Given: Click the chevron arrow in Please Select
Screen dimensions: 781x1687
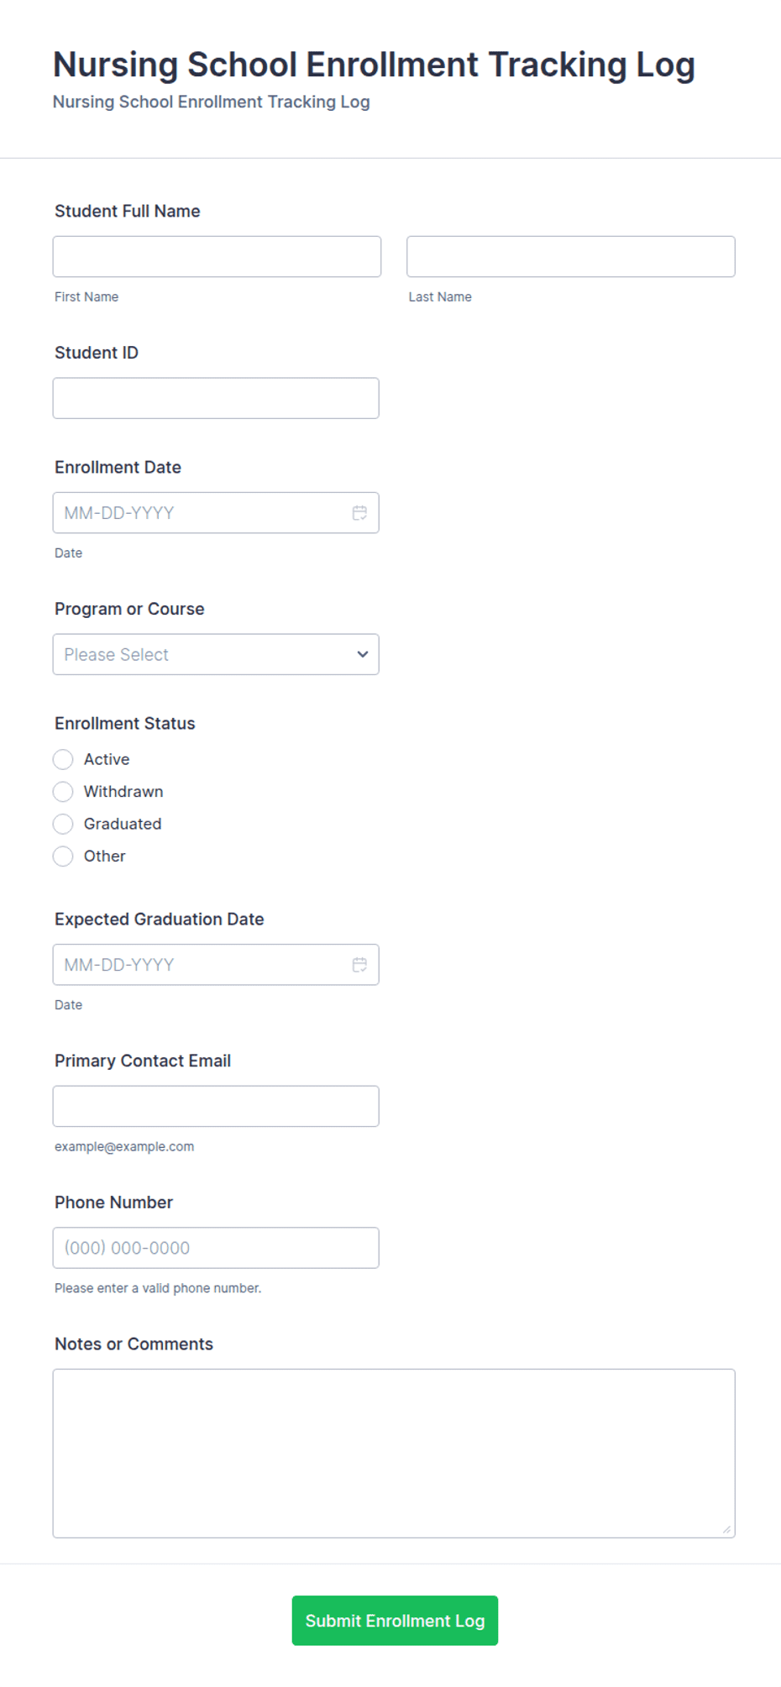Looking at the screenshot, I should [x=363, y=654].
